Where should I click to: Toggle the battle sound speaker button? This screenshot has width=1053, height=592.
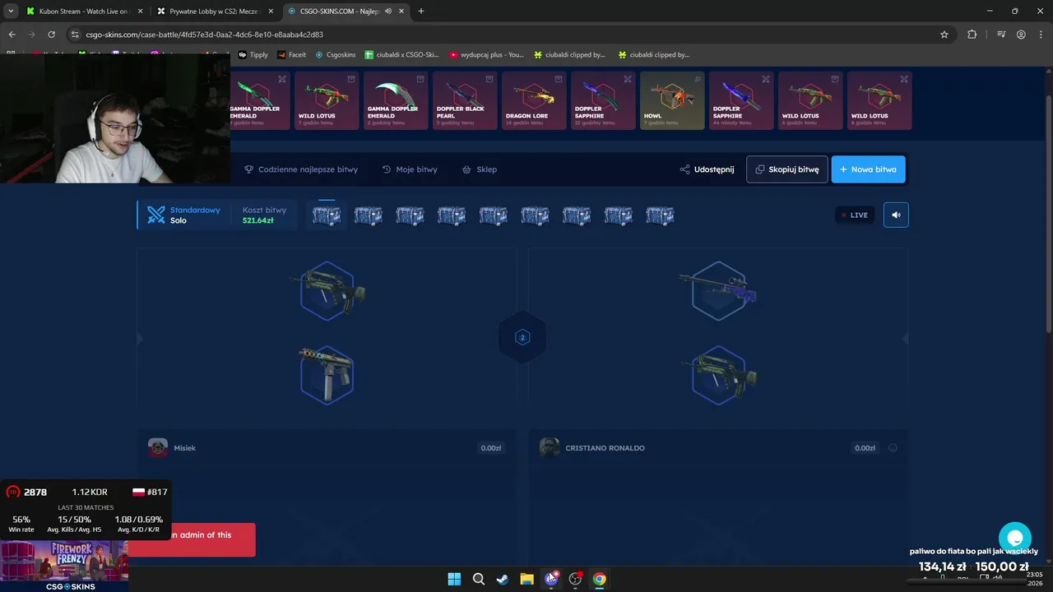tap(896, 215)
